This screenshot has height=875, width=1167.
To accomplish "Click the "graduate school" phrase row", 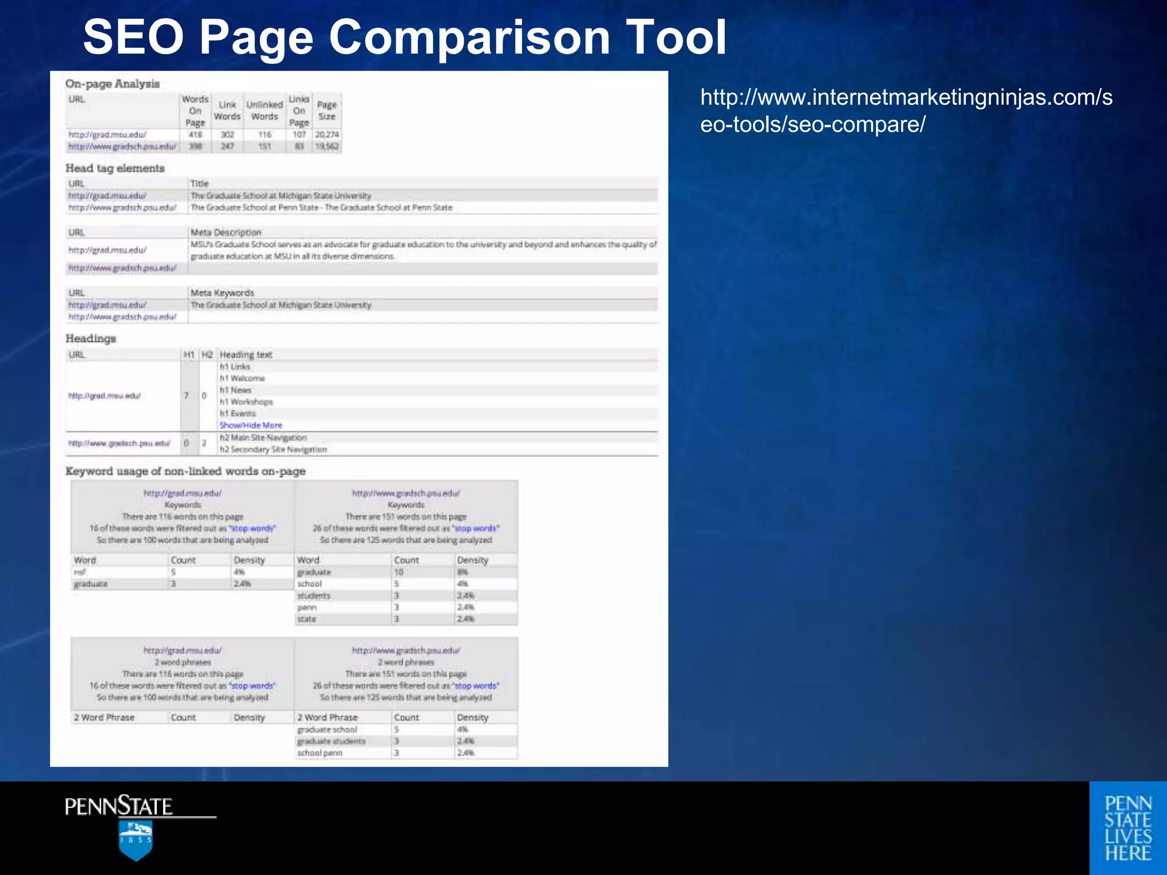I will [406, 729].
